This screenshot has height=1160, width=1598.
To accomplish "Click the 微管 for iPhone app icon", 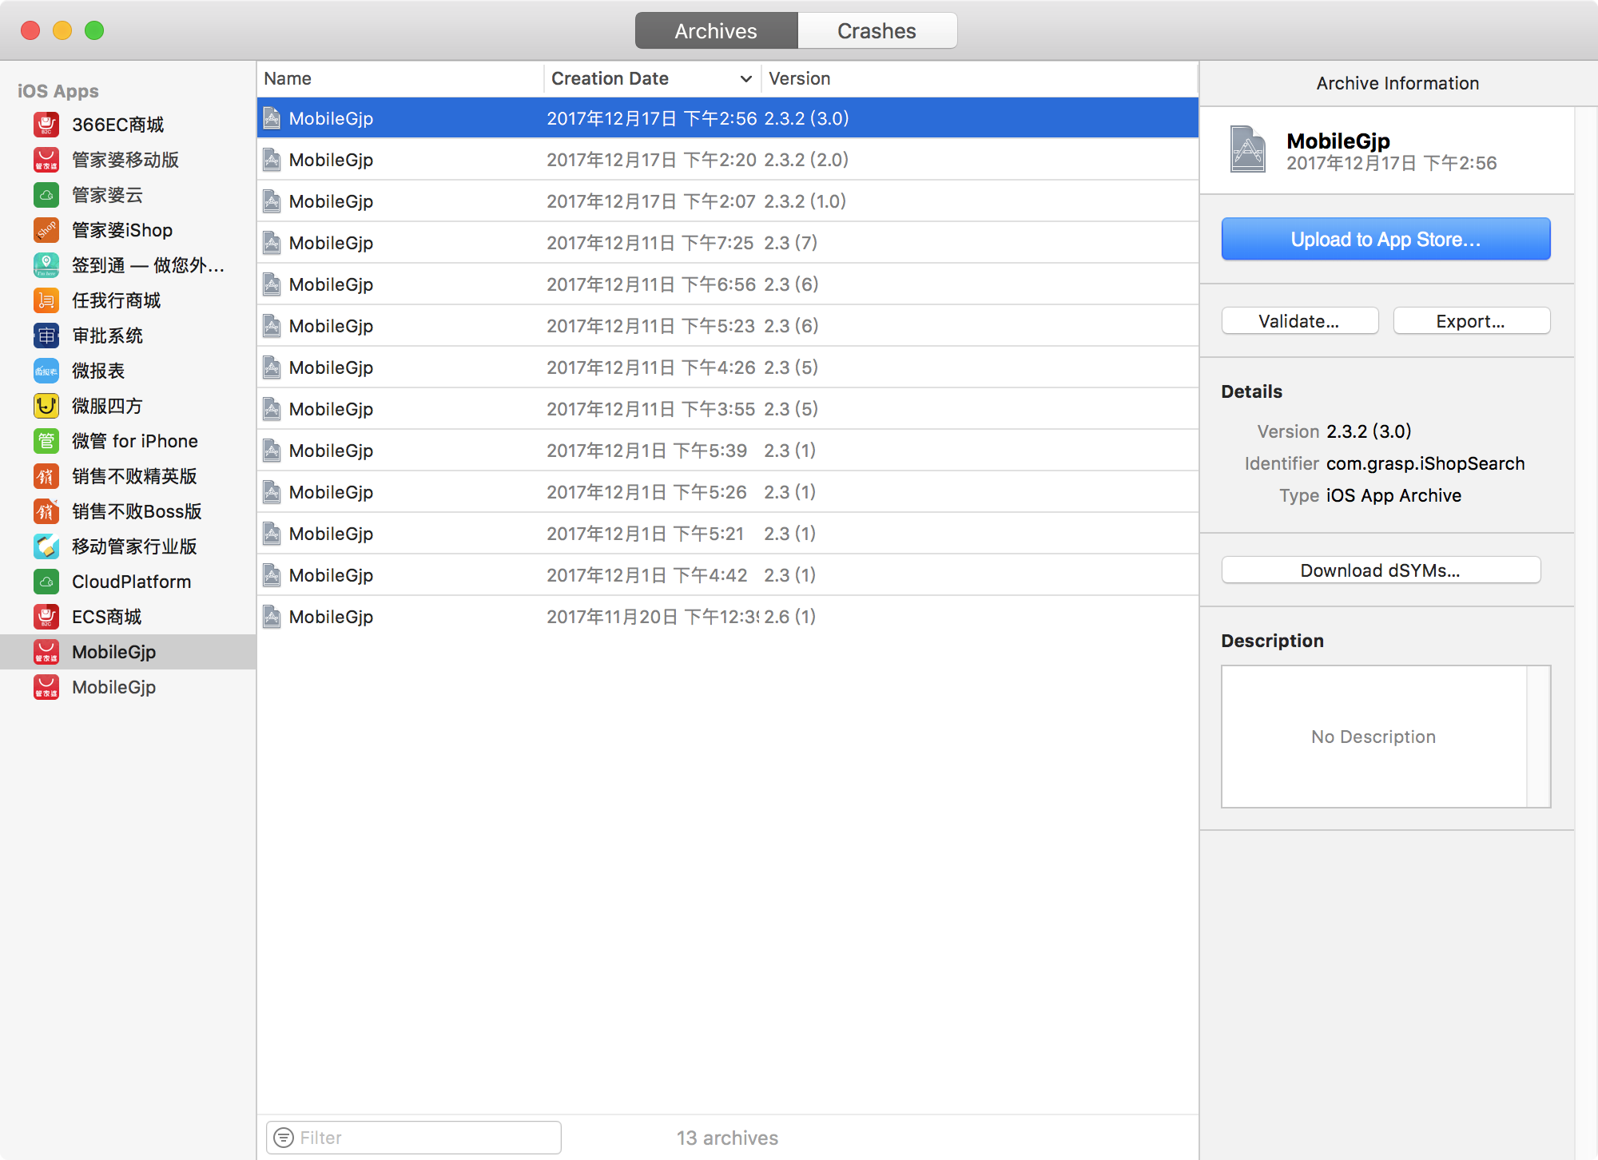I will coord(46,439).
